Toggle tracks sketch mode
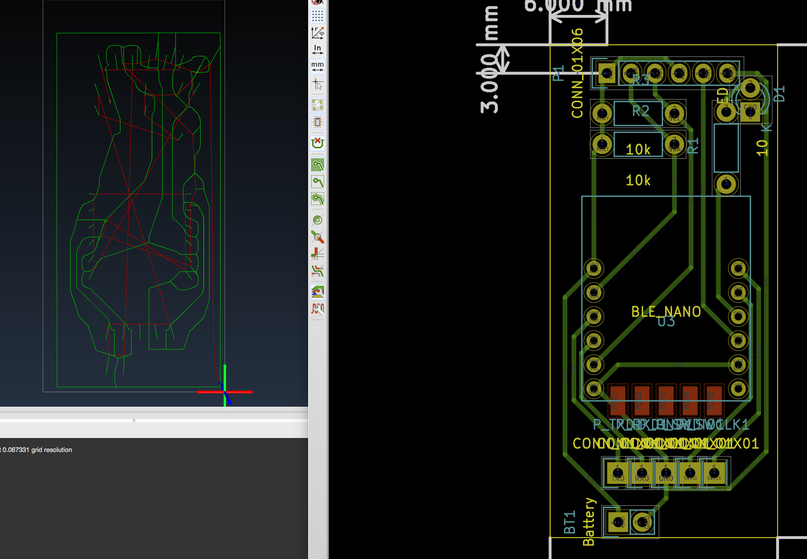This screenshot has width=807, height=559. 318,254
